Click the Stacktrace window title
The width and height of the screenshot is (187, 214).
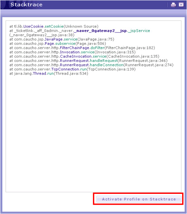point(26,4)
